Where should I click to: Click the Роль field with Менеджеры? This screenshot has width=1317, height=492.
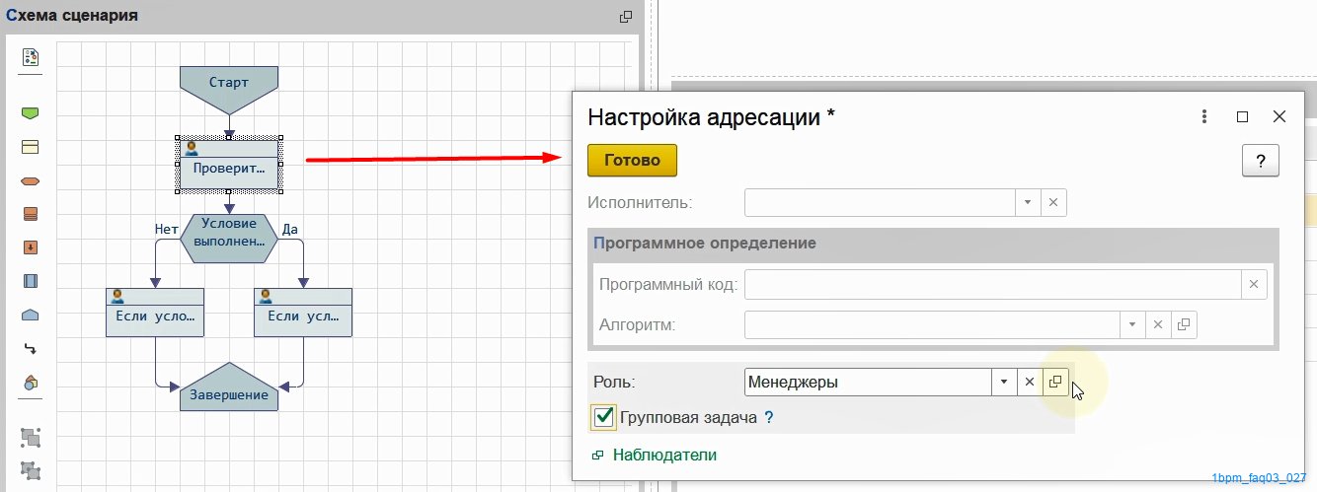[868, 382]
